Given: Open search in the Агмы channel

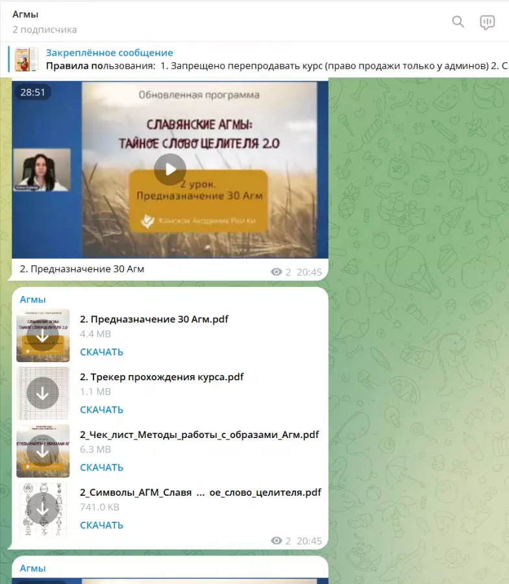Looking at the screenshot, I should (458, 22).
